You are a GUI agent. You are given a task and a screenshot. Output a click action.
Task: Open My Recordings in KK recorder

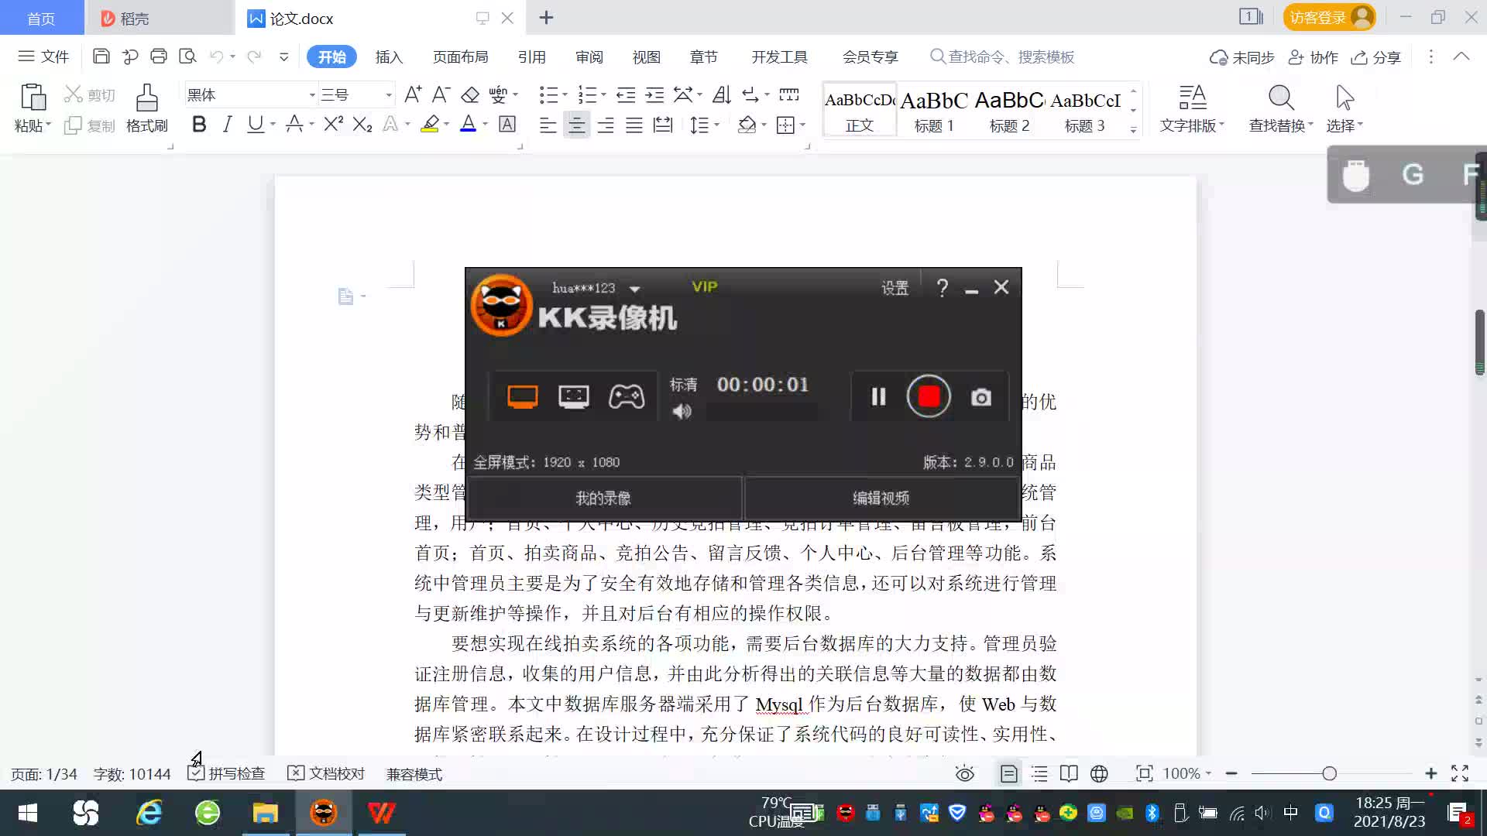click(603, 498)
